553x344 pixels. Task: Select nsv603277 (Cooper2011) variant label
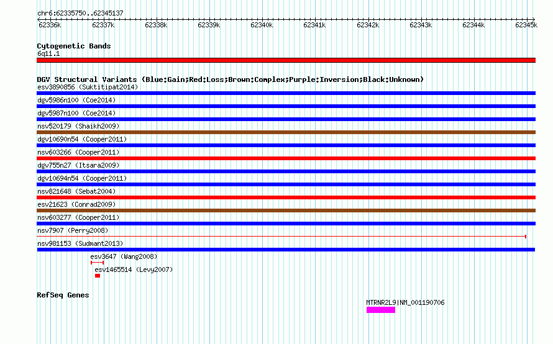(x=78, y=217)
